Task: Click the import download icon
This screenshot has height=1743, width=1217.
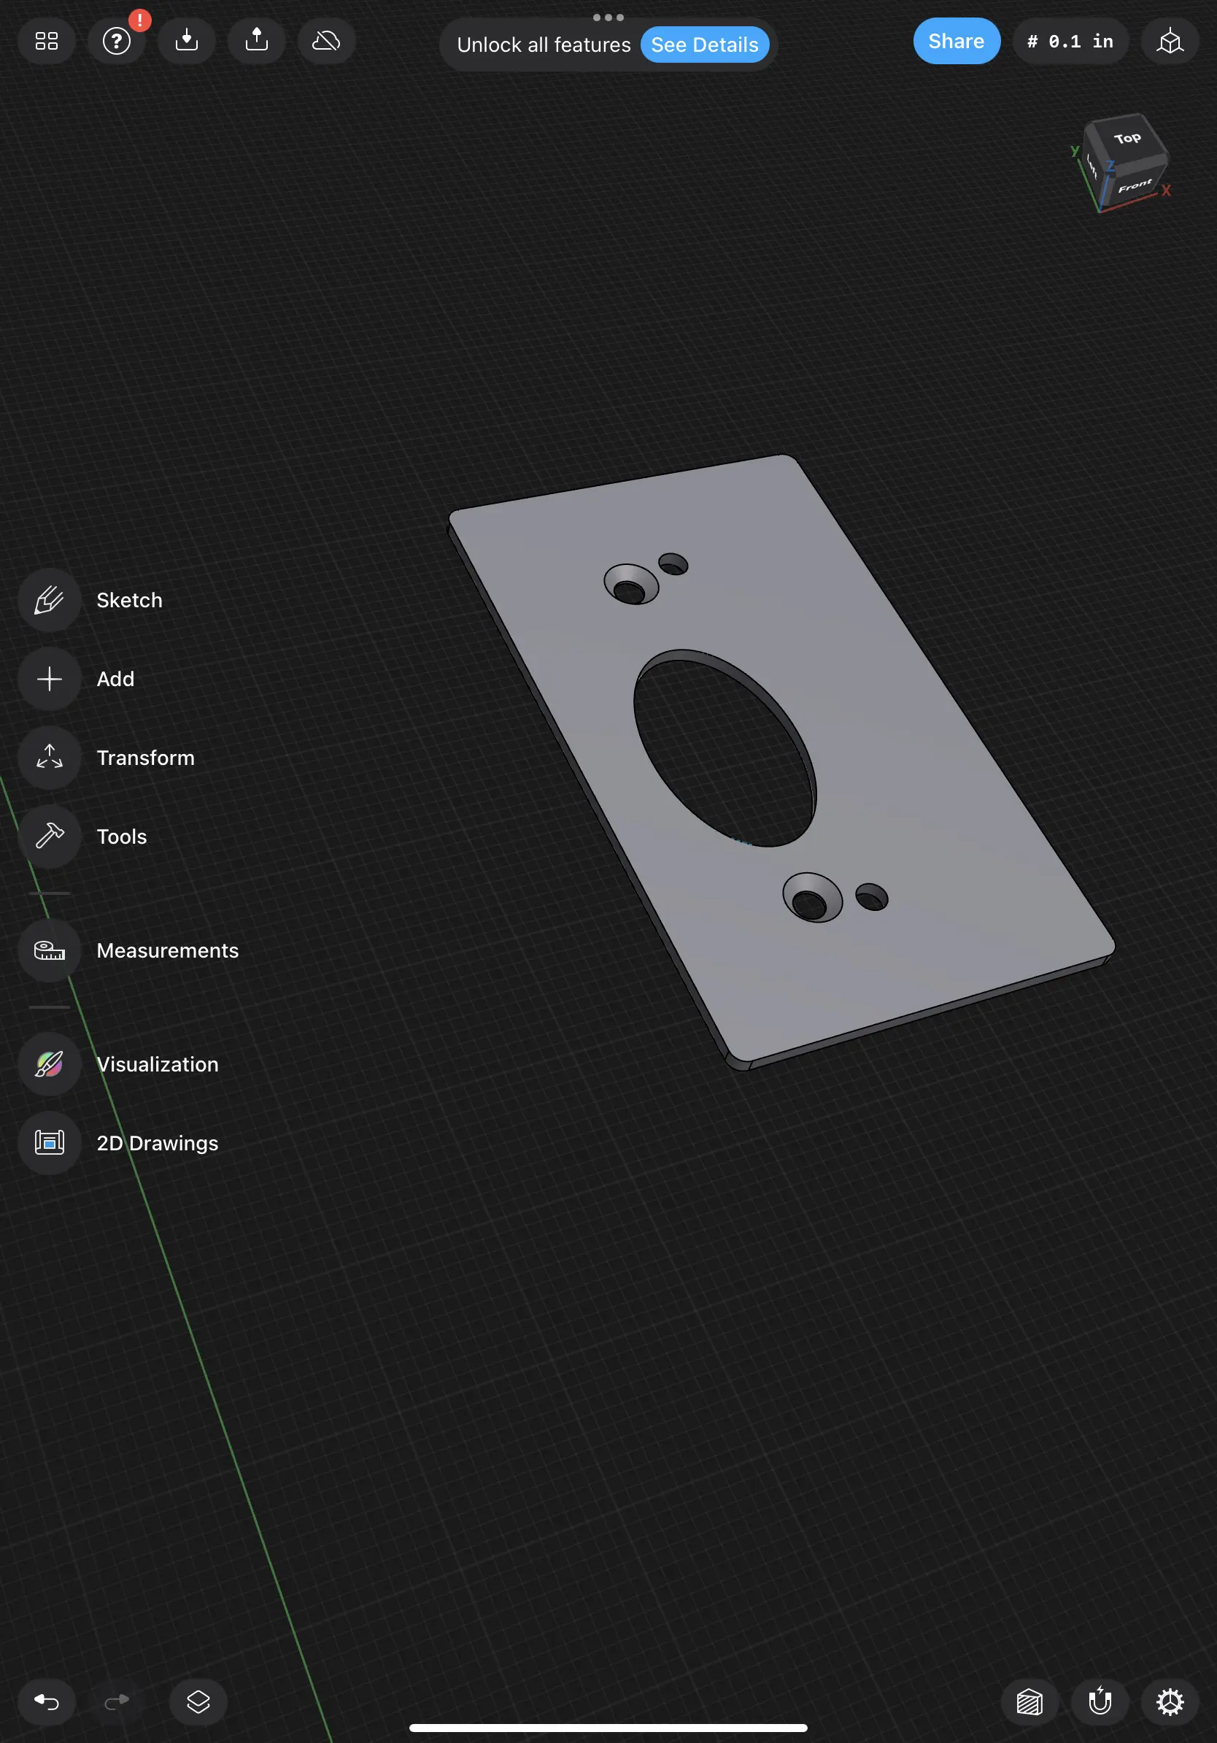Action: tap(187, 41)
